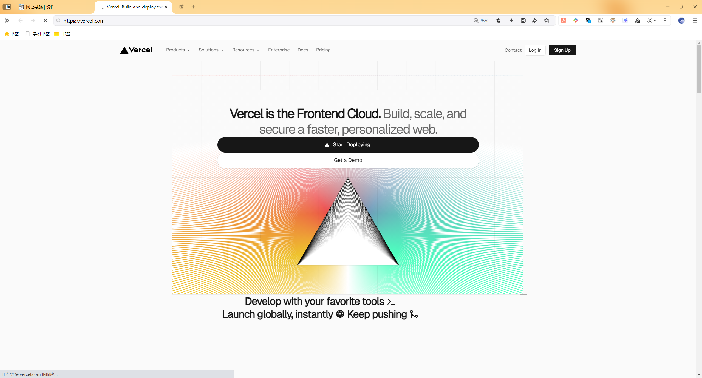Viewport: 702px width, 378px height.
Task: Click the Vercel logo in header
Action: point(136,50)
